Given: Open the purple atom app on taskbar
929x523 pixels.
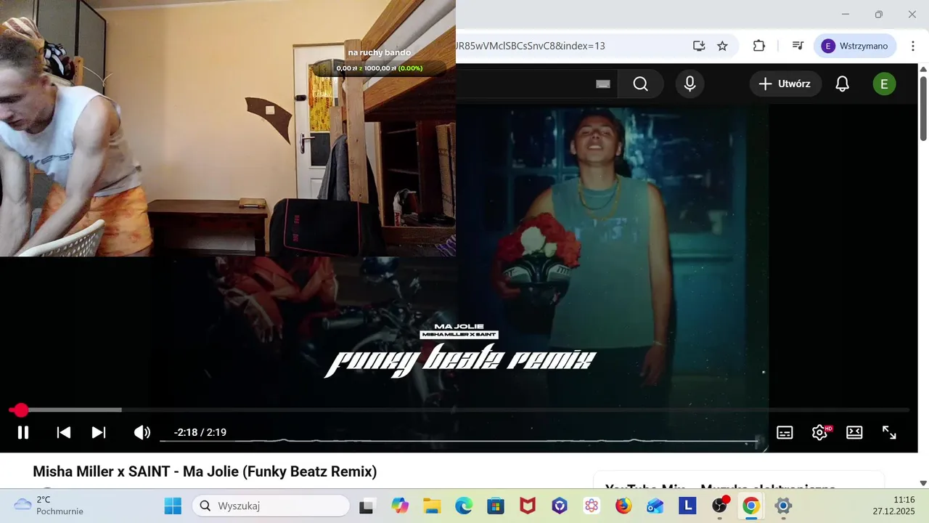Looking at the screenshot, I should click(592, 506).
